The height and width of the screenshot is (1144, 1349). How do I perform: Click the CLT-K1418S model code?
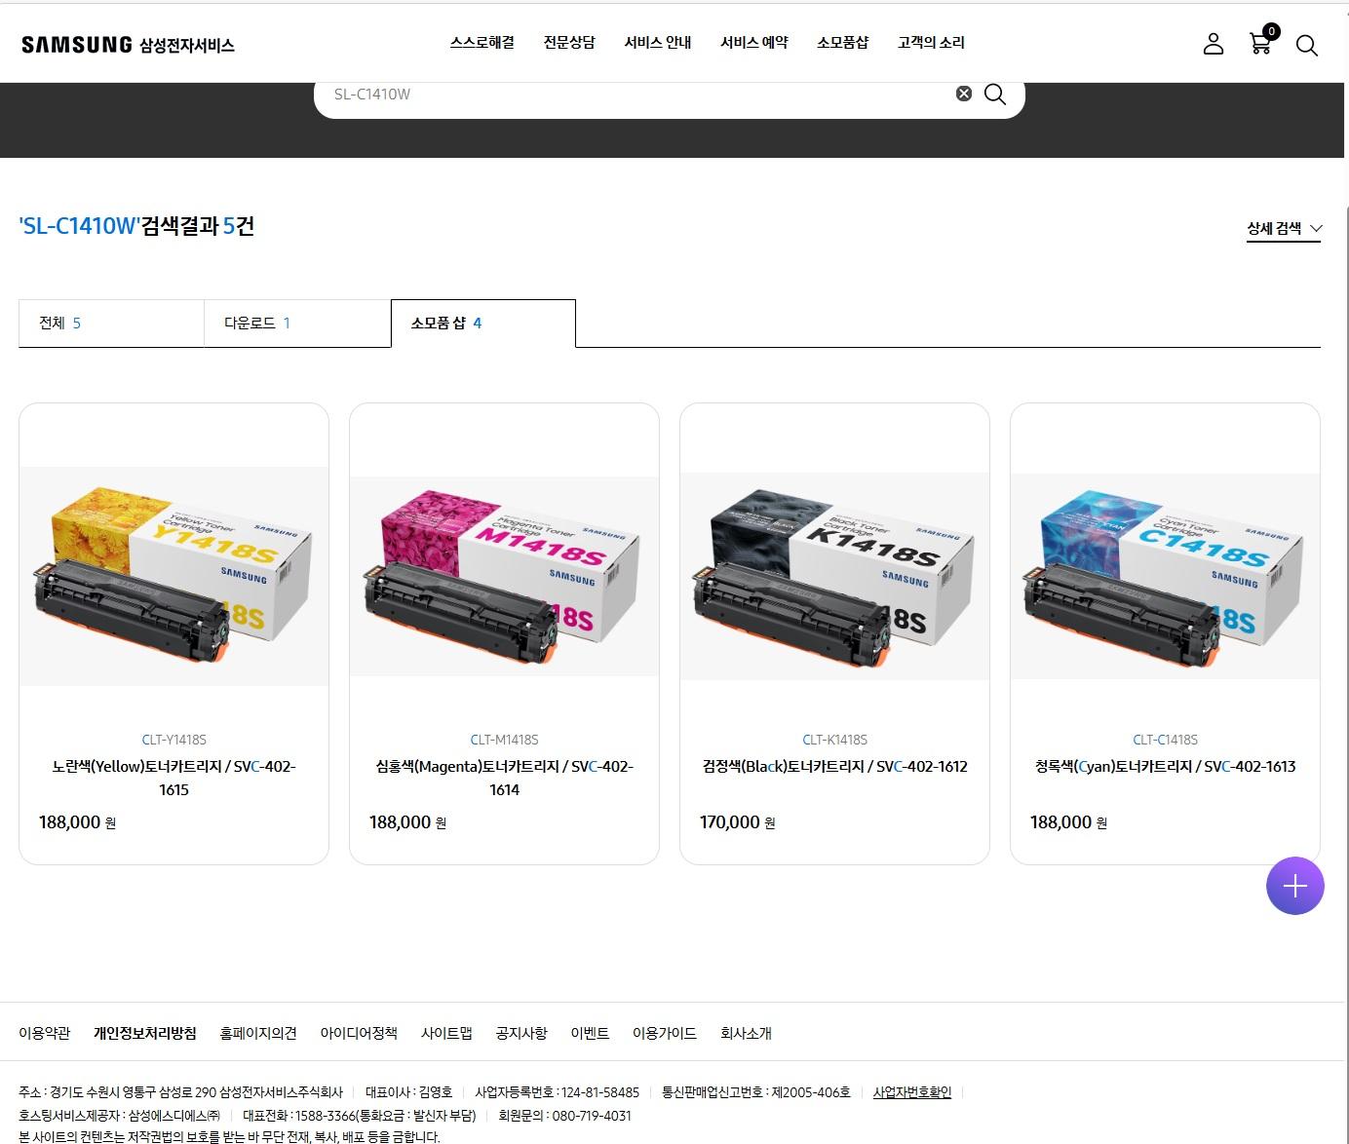click(834, 740)
